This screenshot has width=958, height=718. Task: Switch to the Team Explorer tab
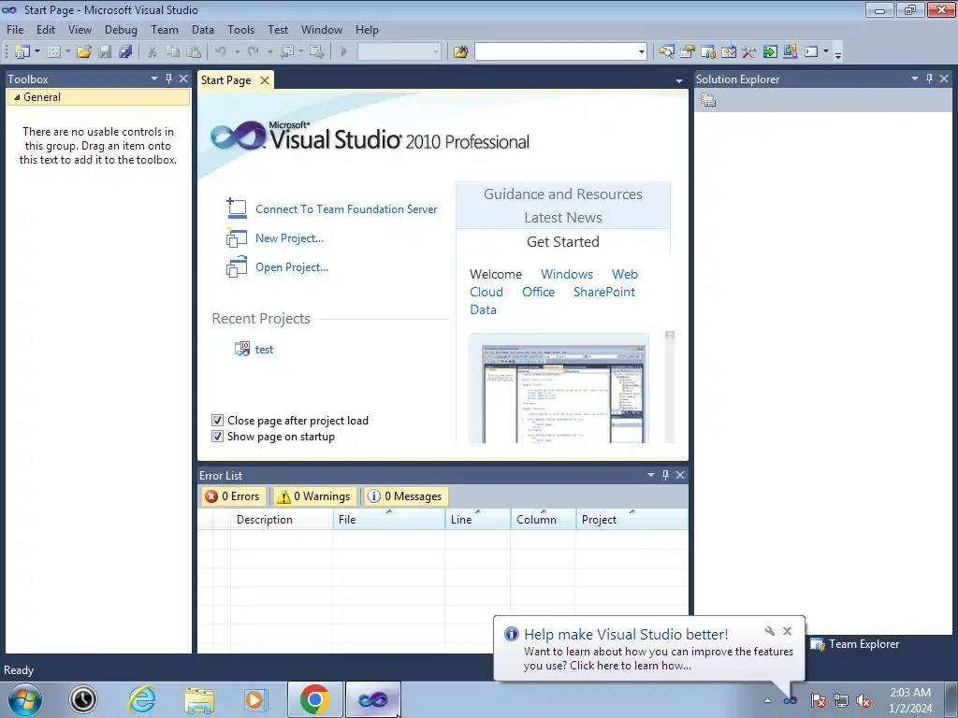pos(855,644)
